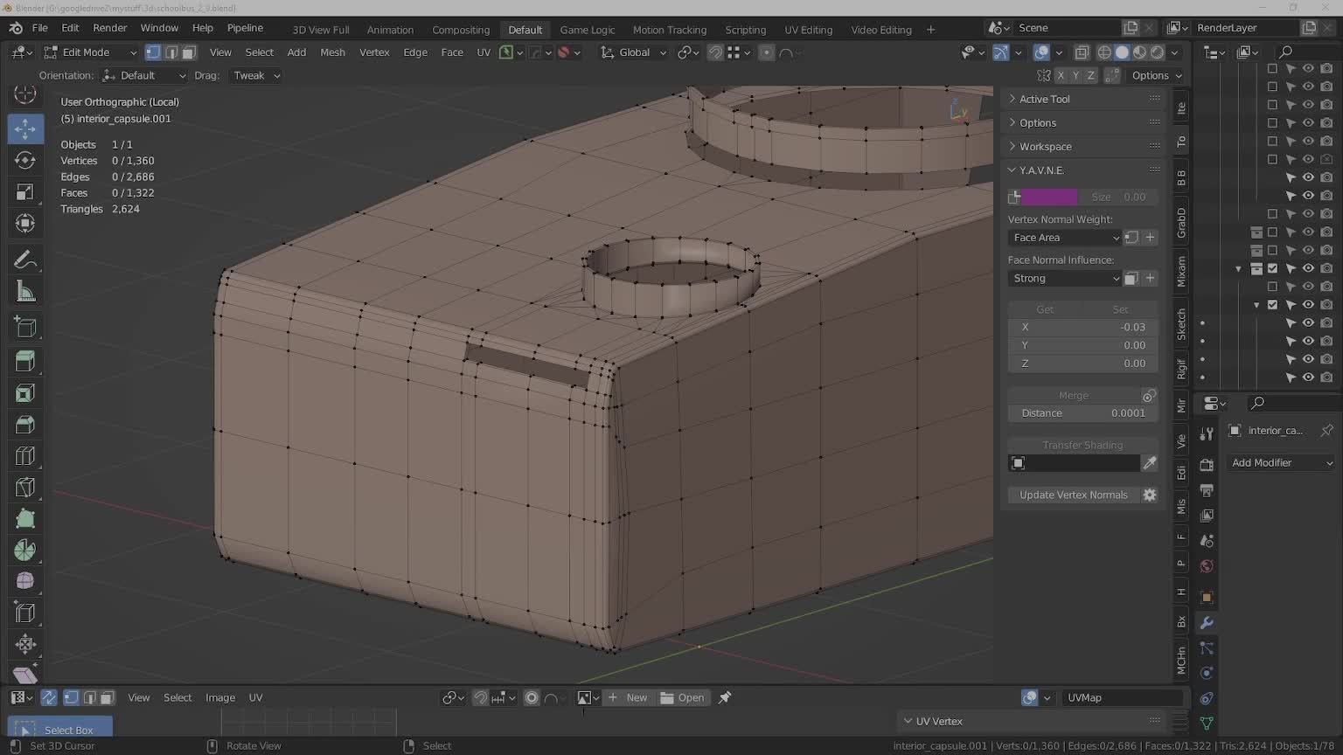The width and height of the screenshot is (1343, 755).
Task: Click the Transfer Shading eyedropper icon
Action: click(x=1150, y=463)
